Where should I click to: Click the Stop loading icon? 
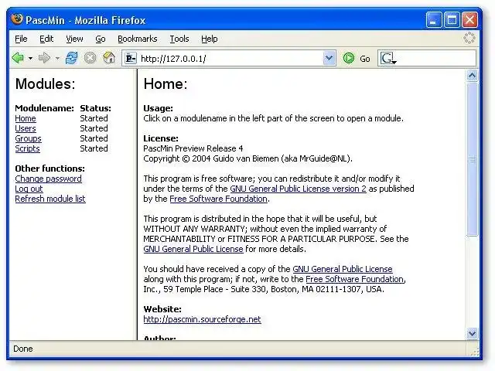[x=90, y=58]
